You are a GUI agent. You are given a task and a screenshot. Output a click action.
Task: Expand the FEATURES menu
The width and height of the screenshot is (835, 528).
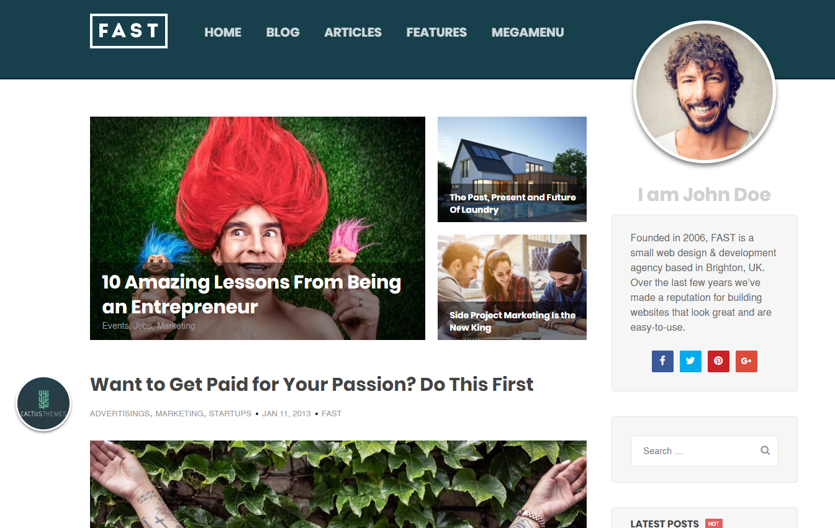tap(436, 32)
